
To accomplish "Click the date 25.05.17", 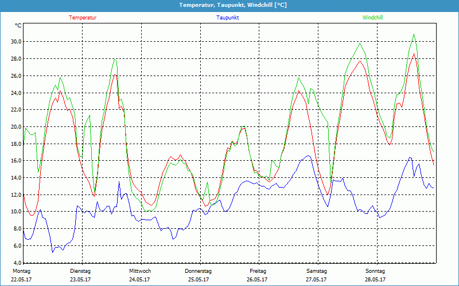I will point(199,280).
